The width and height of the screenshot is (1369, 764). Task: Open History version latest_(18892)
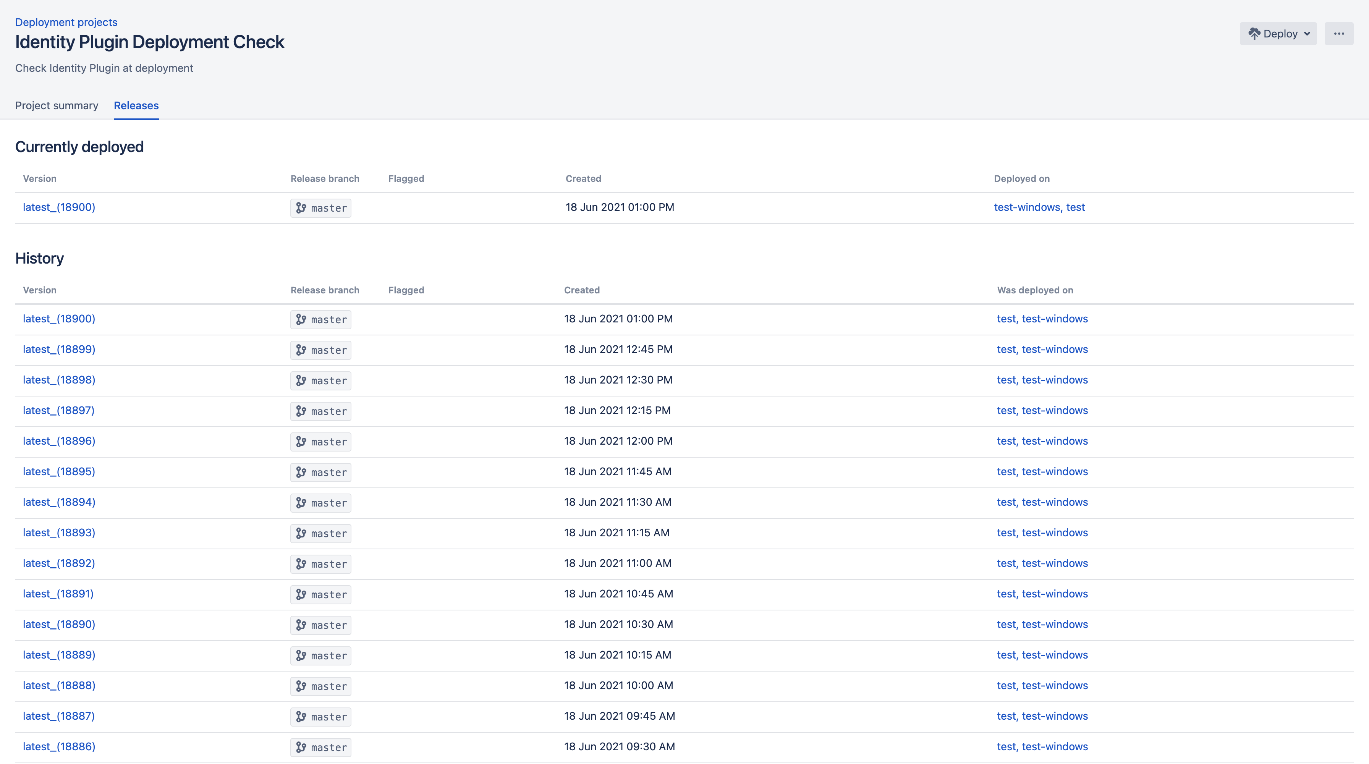click(x=59, y=563)
